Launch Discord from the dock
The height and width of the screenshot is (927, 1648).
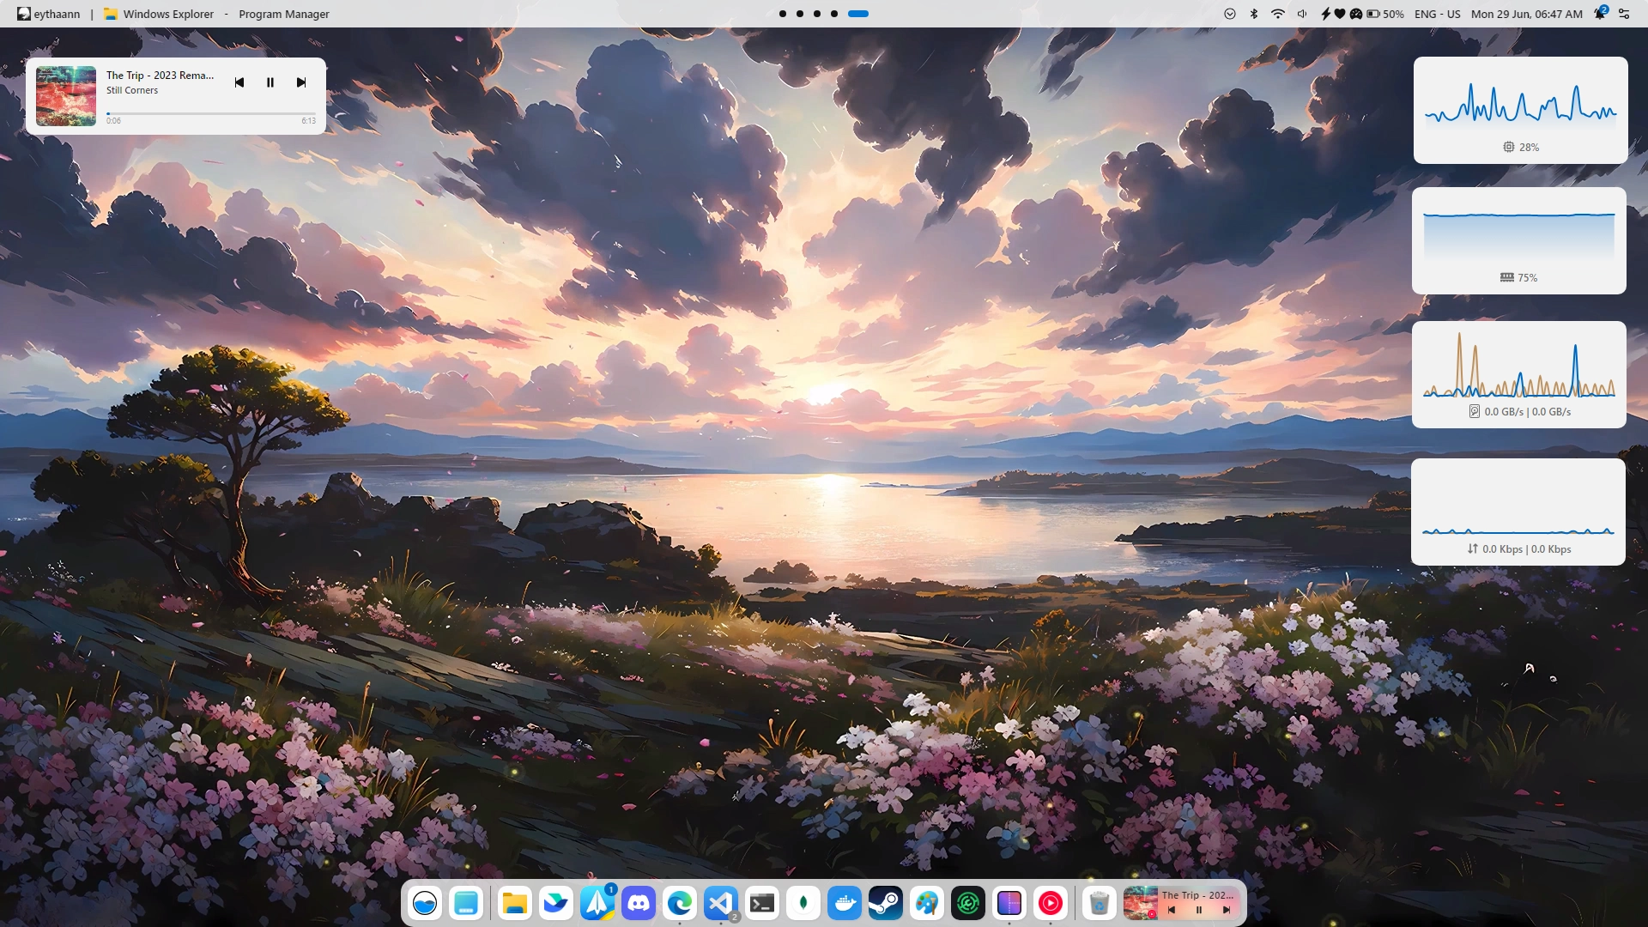click(639, 903)
